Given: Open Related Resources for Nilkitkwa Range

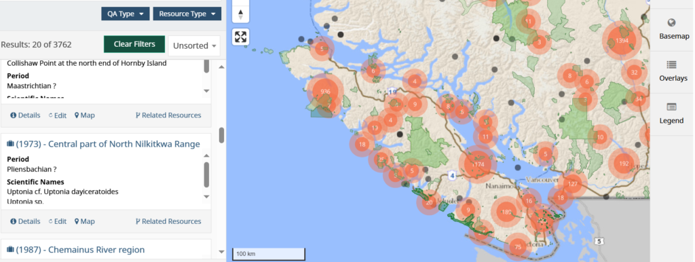Looking at the screenshot, I should click(168, 221).
